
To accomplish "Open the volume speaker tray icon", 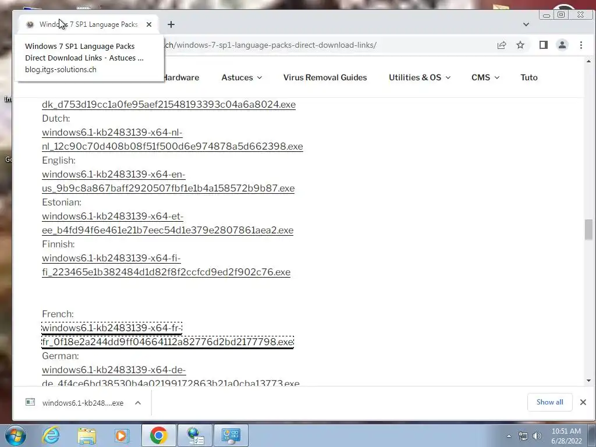I will [537, 437].
